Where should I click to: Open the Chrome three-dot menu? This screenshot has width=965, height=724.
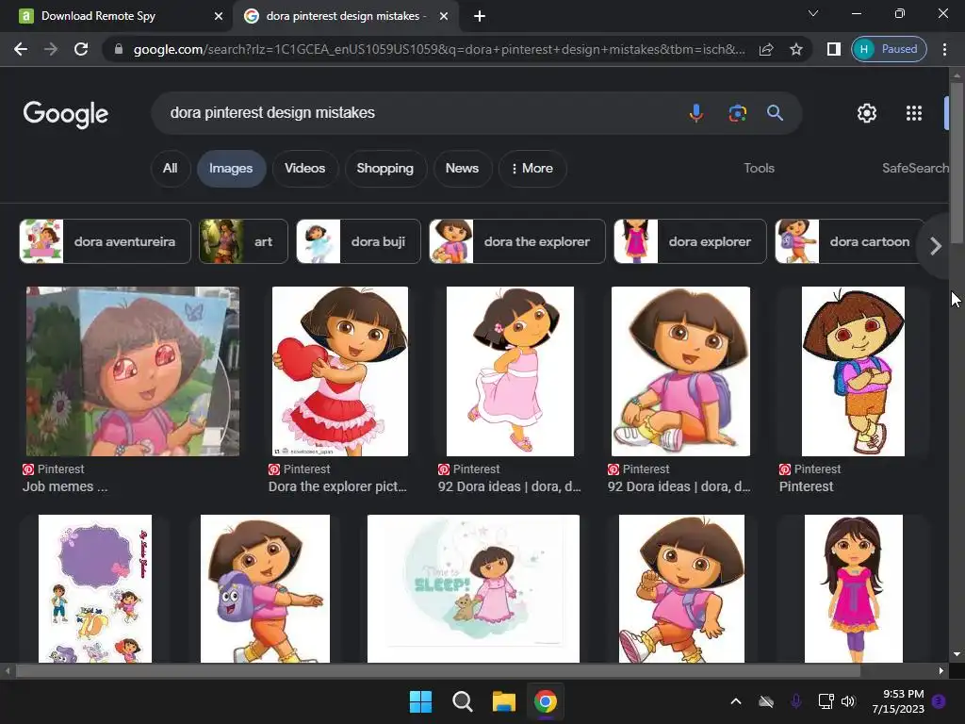(x=944, y=49)
